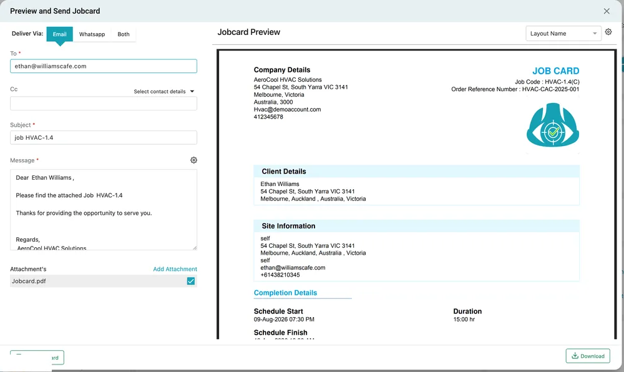This screenshot has height=372, width=624.
Task: Open the Layout Name dropdown
Action: tap(563, 34)
